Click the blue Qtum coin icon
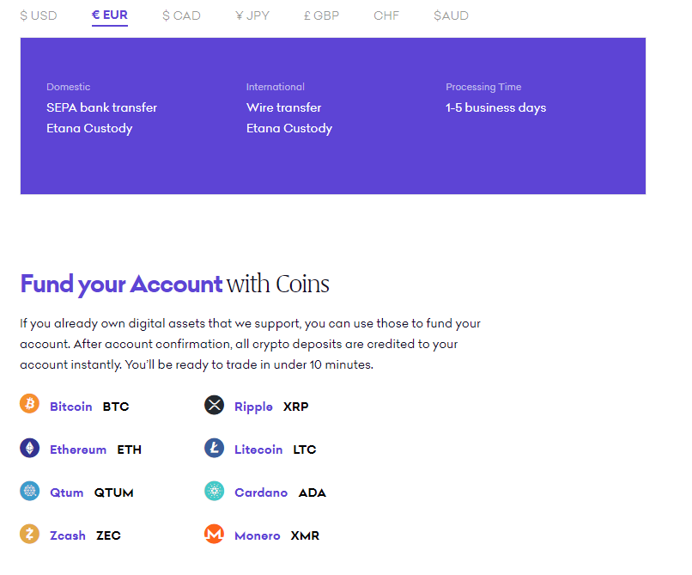 click(x=30, y=491)
